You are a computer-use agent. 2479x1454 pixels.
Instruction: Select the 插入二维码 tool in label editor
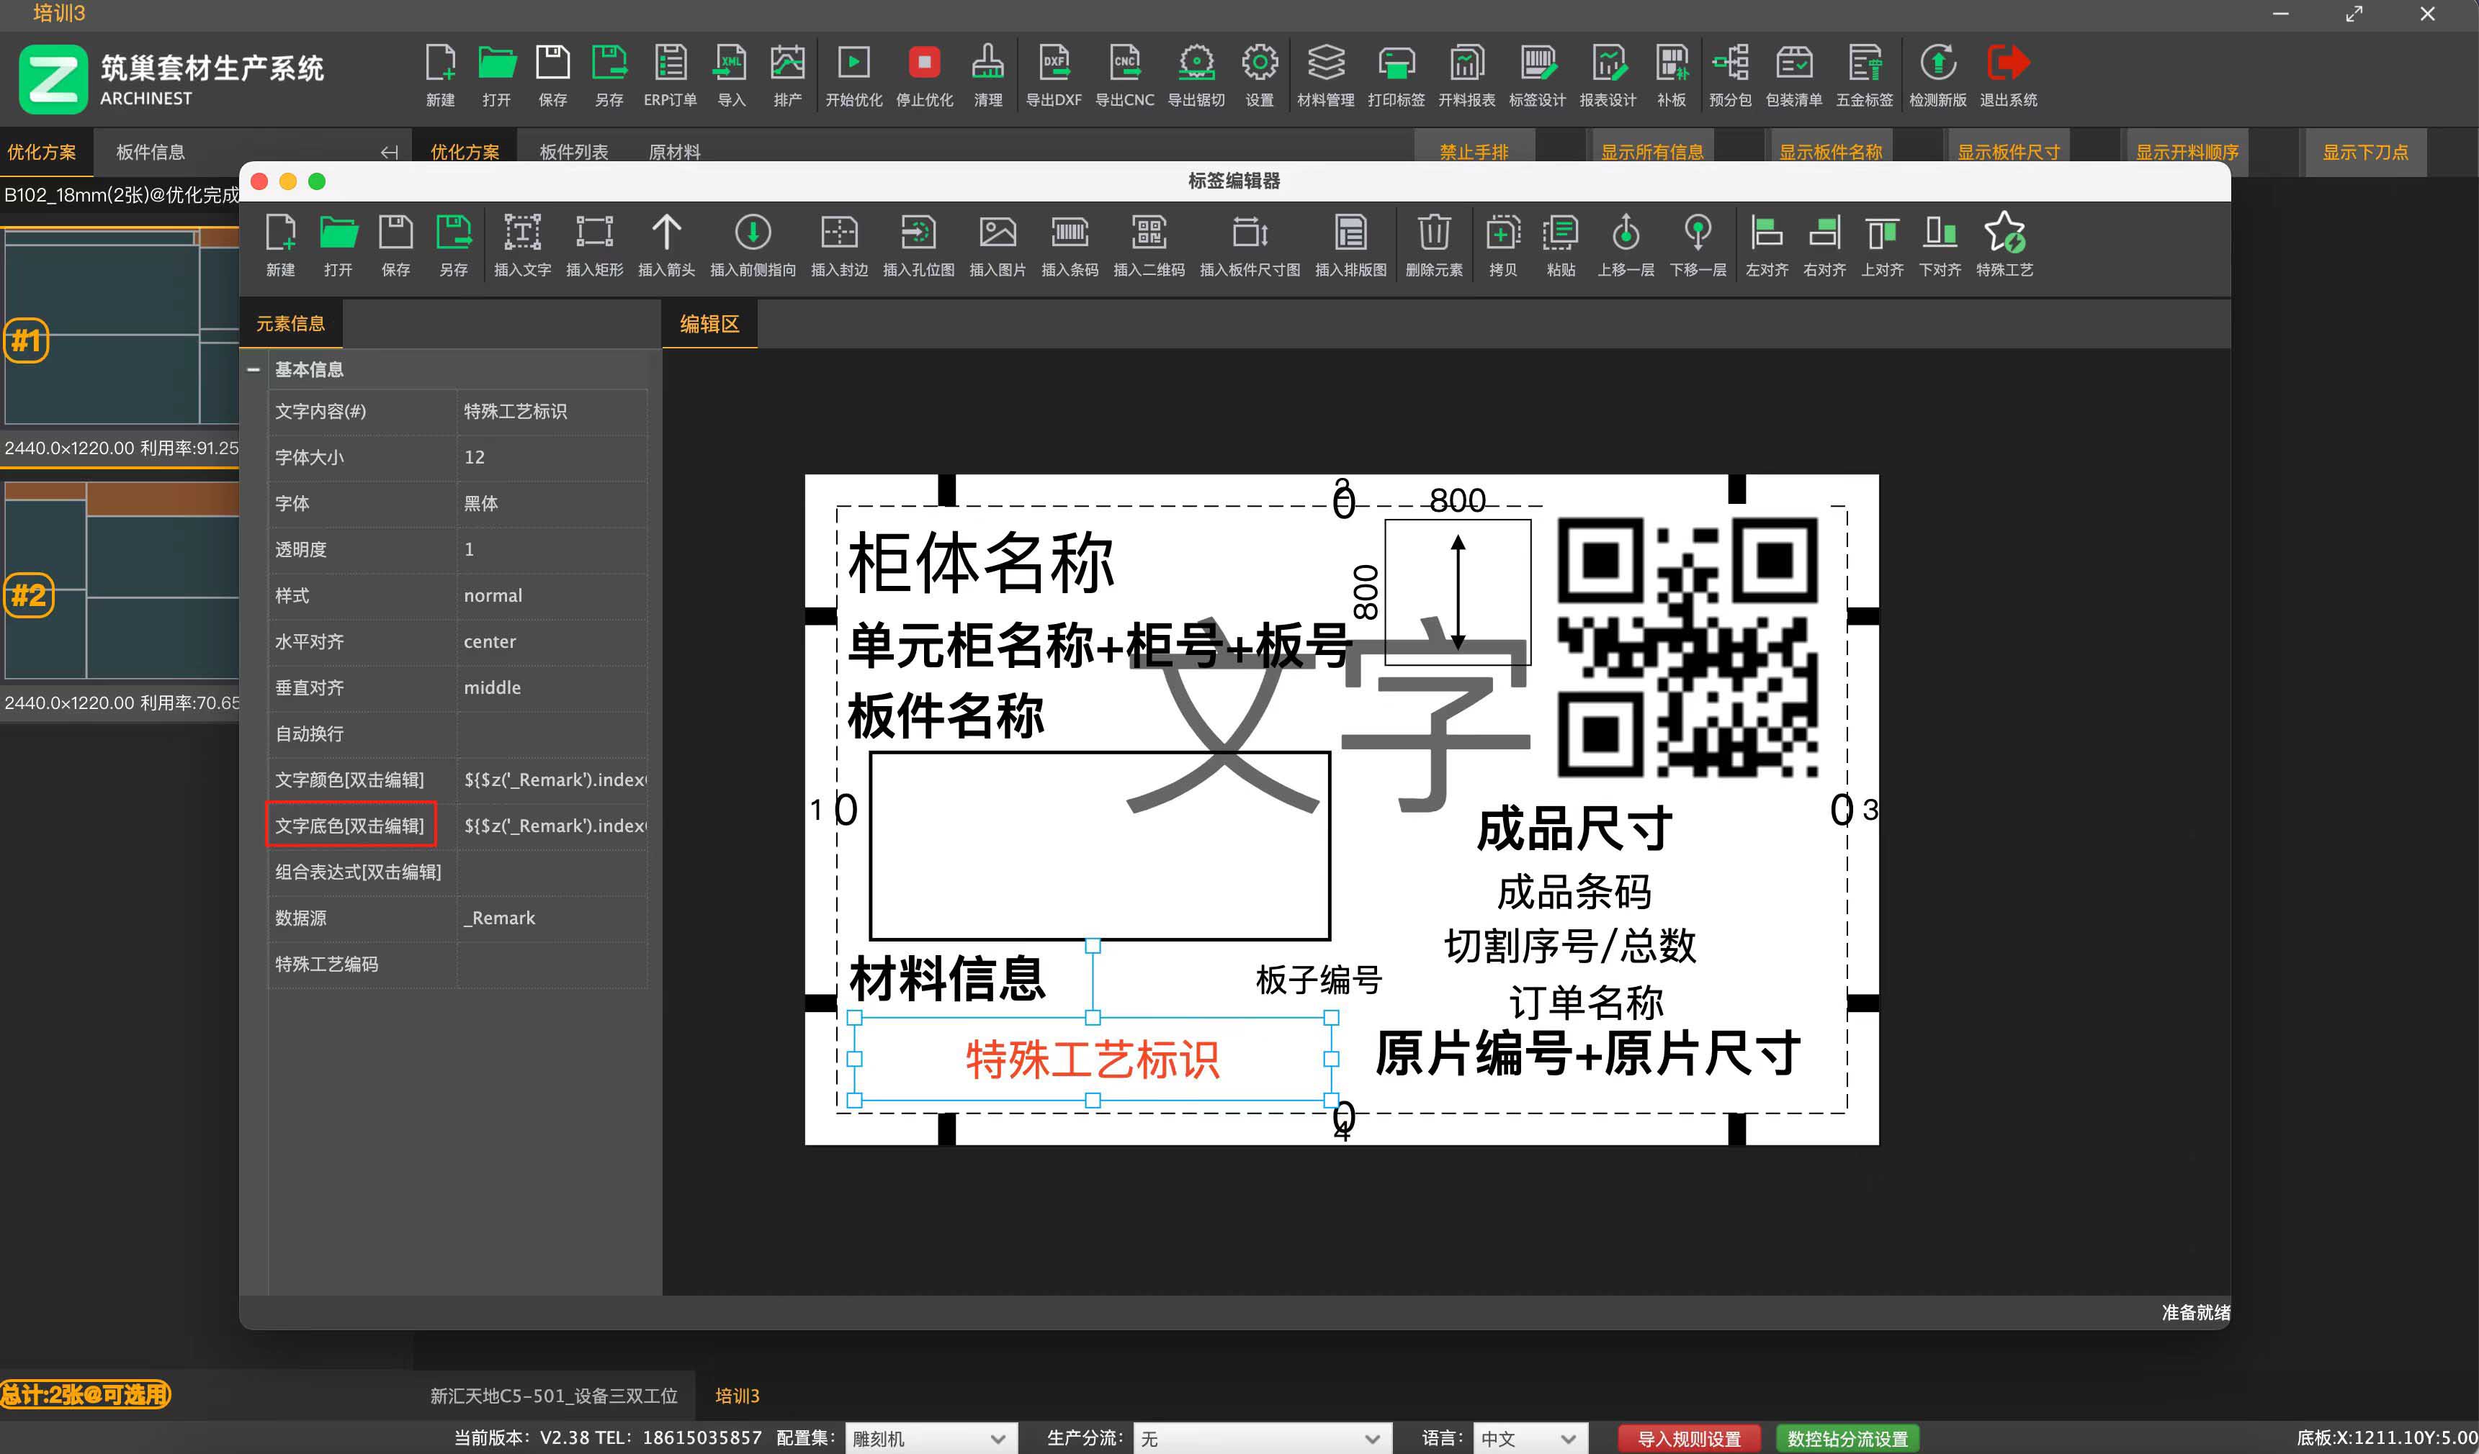[x=1148, y=244]
